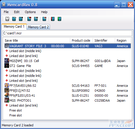
Task: Open the Help menu
Action: (44, 12)
